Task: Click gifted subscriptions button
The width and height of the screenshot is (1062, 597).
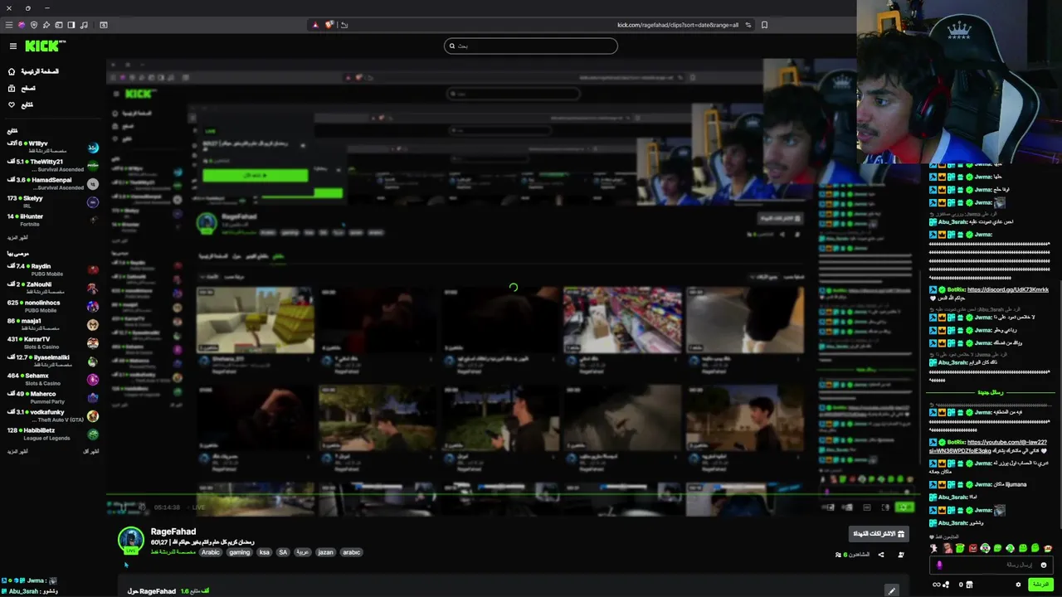Action: tap(878, 533)
